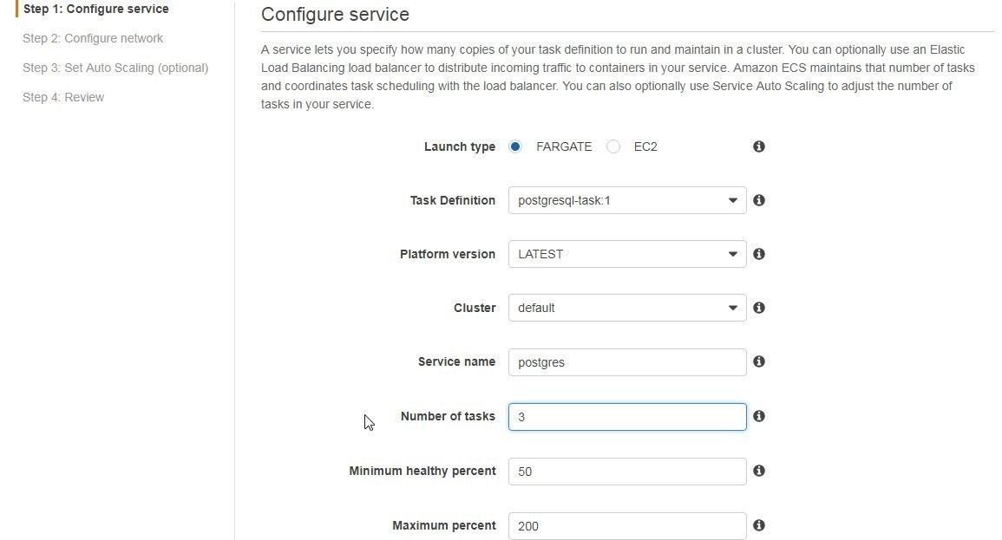Viewport: 1002px width, 540px height.
Task: Click the Maximum percent field showing 200
Action: click(x=627, y=526)
